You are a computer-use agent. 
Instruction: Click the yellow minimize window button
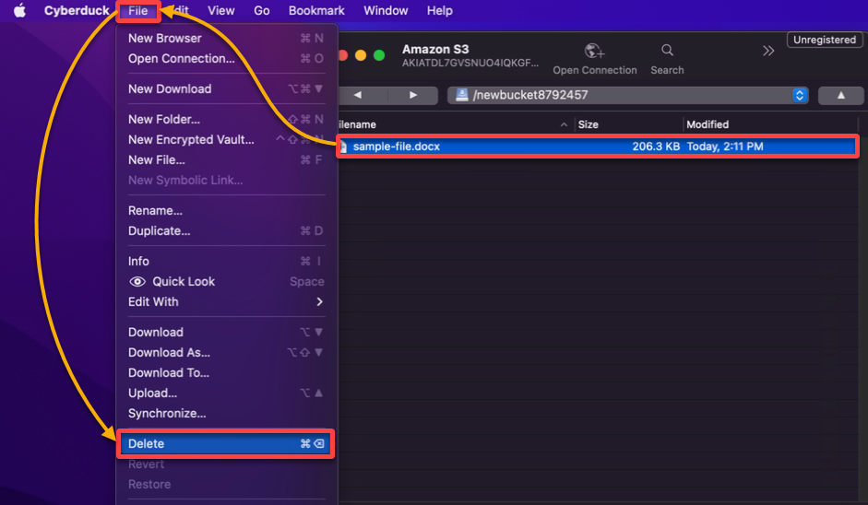(x=361, y=55)
